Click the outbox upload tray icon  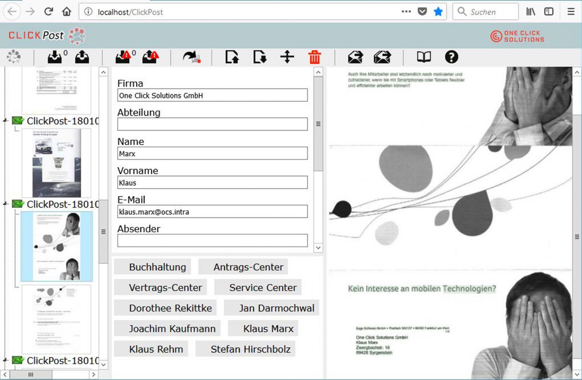(81, 57)
